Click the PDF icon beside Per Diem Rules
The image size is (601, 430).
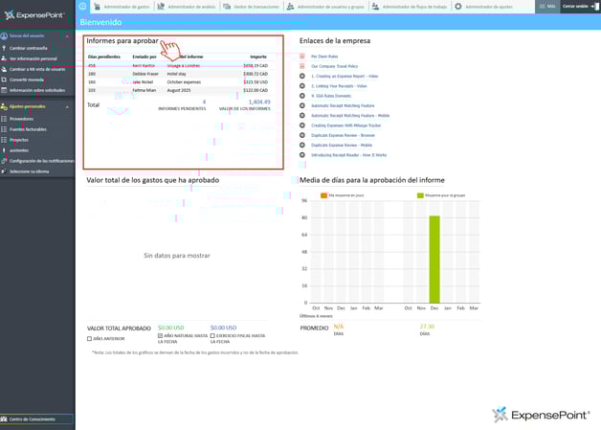pyautogui.click(x=302, y=57)
